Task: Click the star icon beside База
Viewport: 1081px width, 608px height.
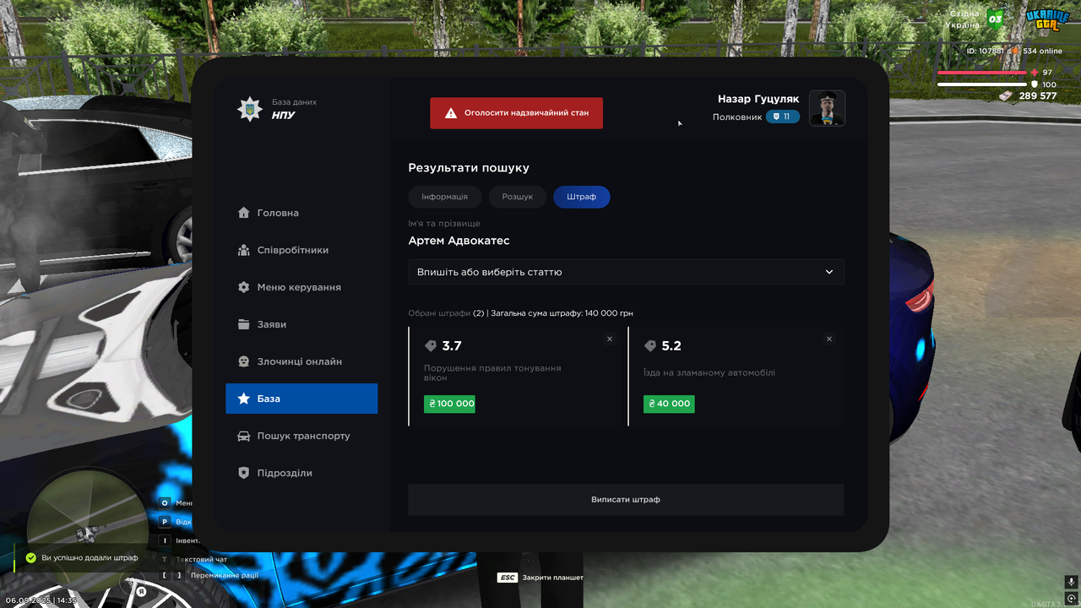Action: pyautogui.click(x=244, y=399)
